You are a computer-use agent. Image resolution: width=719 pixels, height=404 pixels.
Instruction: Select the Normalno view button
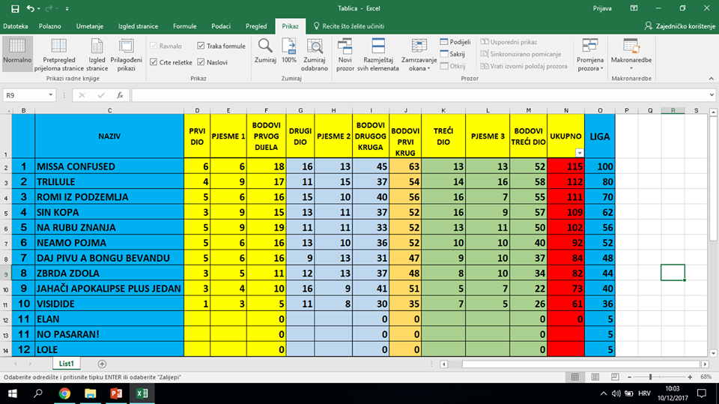(16, 52)
